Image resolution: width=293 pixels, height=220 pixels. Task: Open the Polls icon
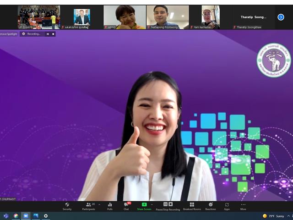(110, 207)
